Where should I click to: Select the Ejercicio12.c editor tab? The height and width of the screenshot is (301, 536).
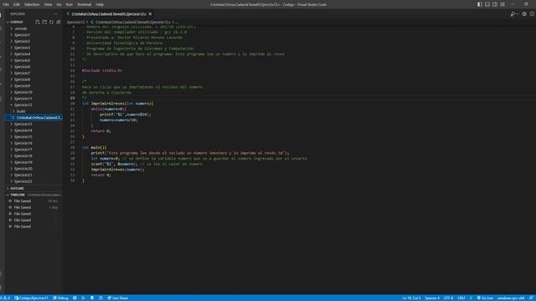coord(109,14)
